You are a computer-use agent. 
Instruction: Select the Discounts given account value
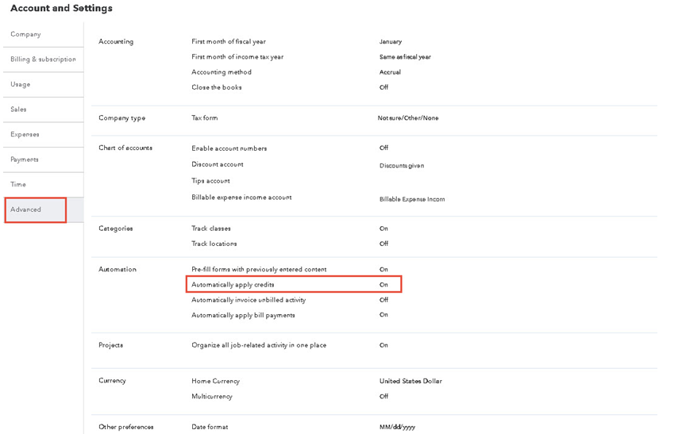pos(402,166)
